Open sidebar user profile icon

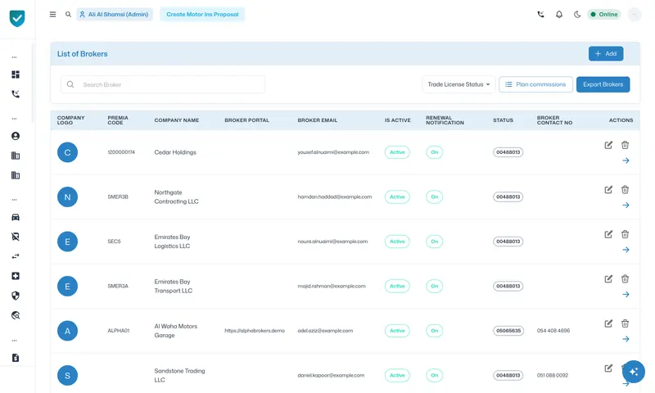[16, 136]
